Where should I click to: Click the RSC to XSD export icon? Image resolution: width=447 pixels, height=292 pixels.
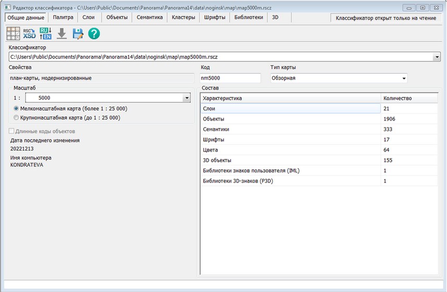(29, 34)
